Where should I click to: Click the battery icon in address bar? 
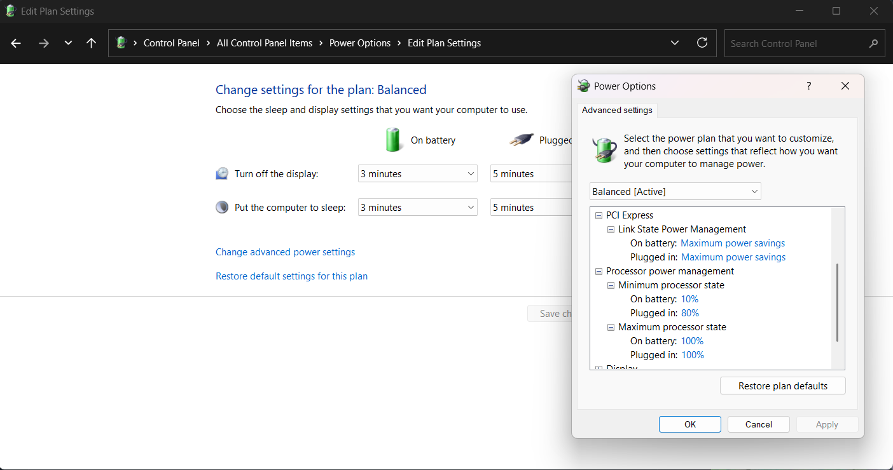point(121,43)
